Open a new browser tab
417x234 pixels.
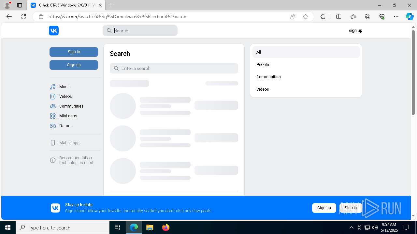111,5
